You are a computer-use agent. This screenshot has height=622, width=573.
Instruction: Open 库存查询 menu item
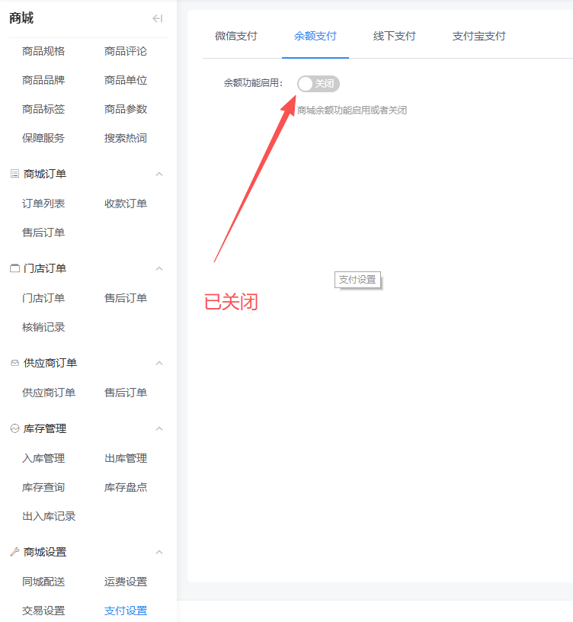(43, 487)
